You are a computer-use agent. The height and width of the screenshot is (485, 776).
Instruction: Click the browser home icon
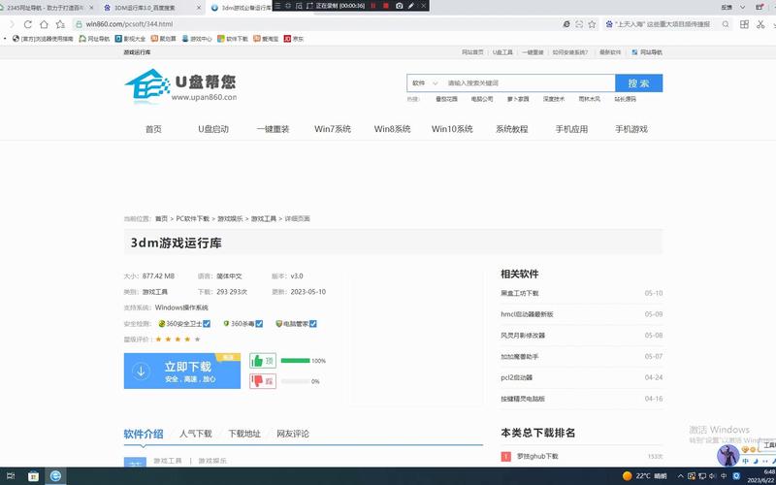[x=44, y=24]
